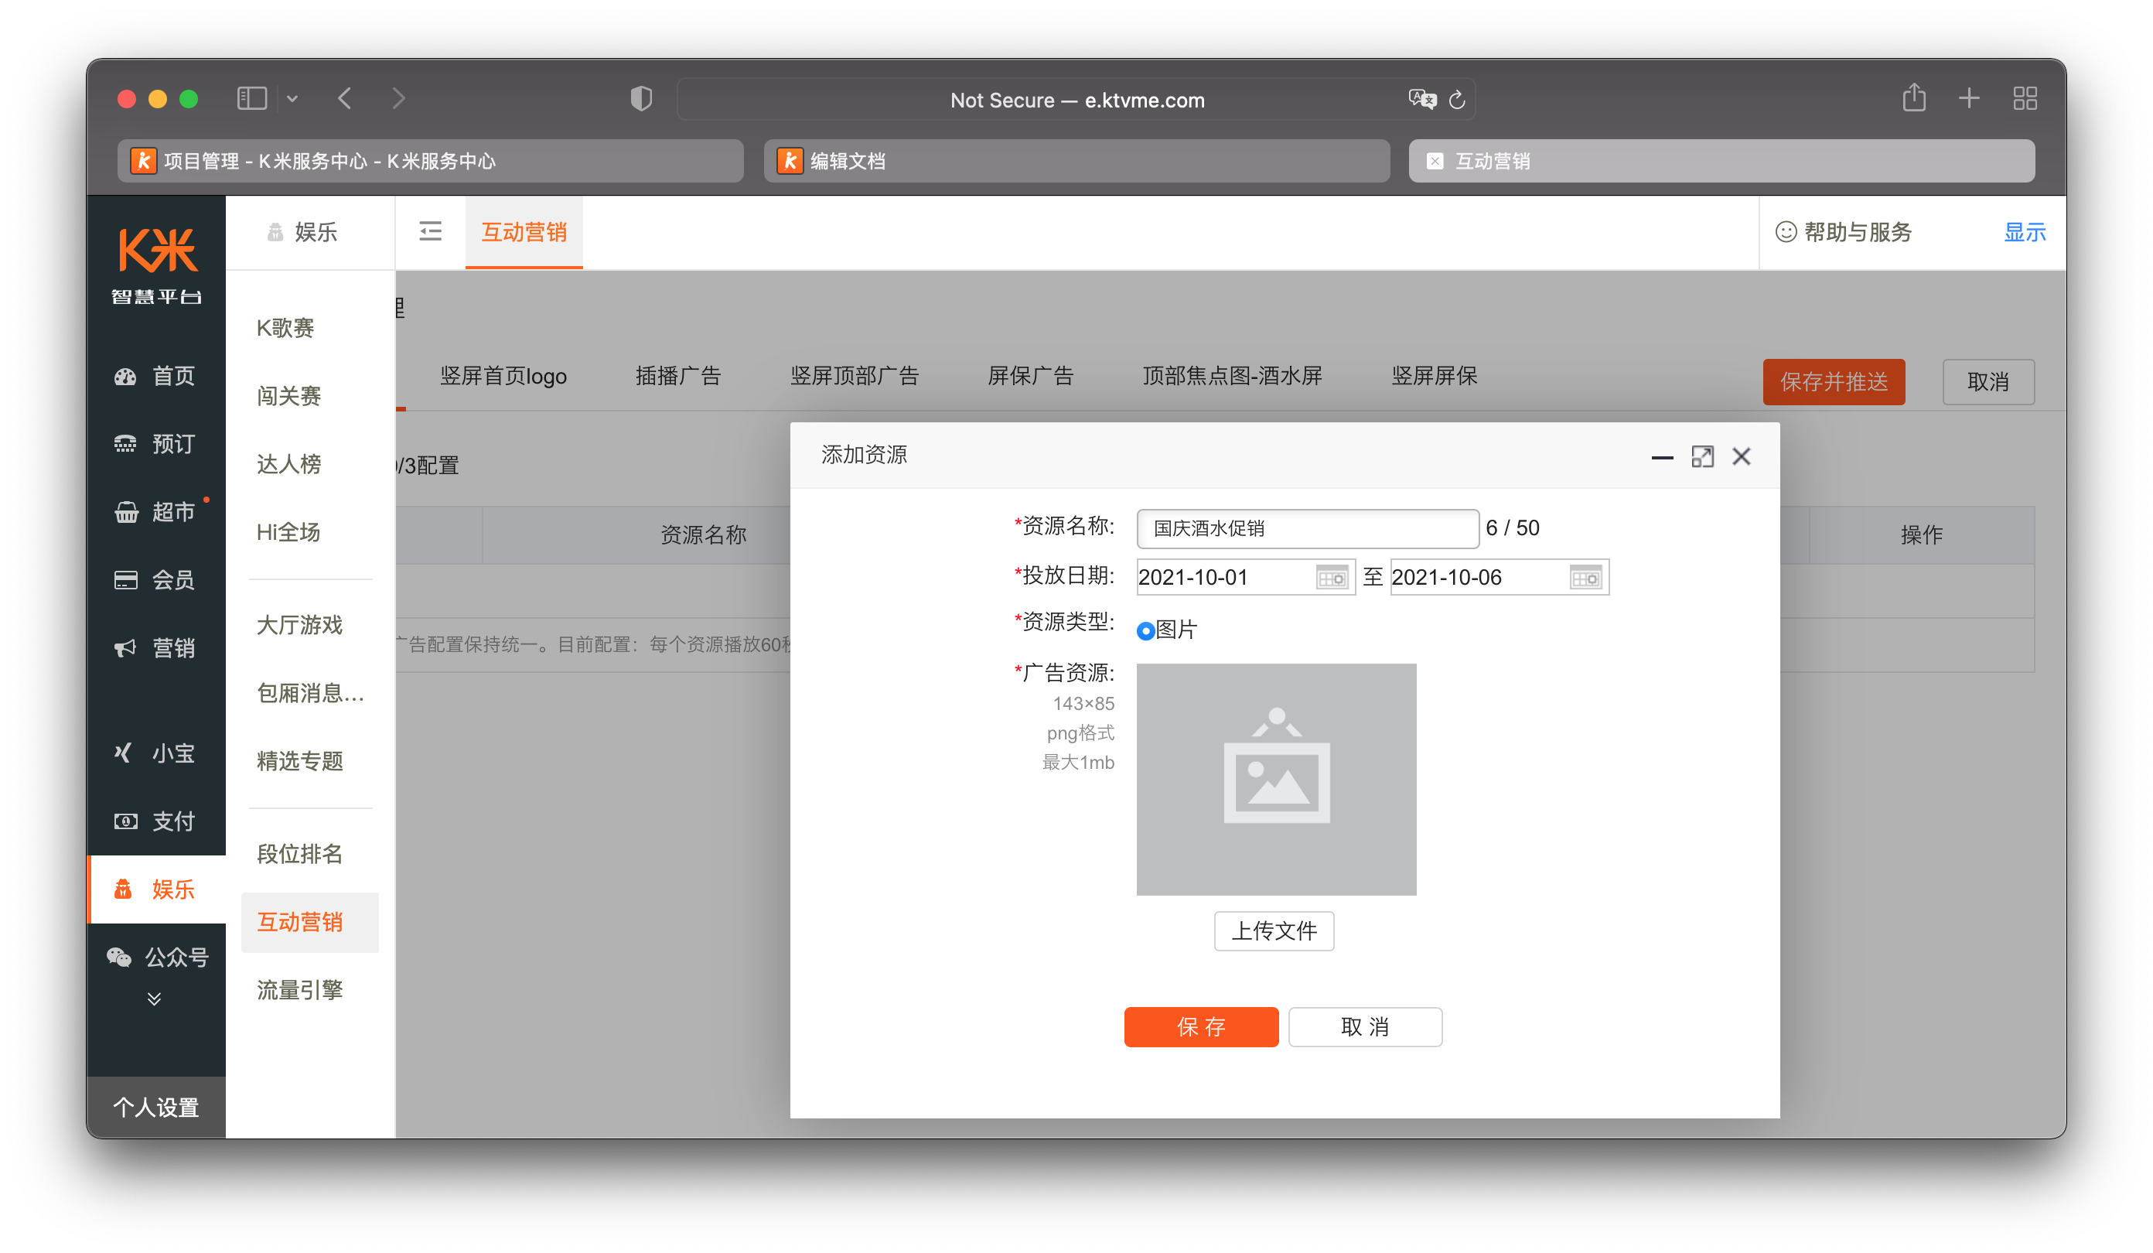Switch to 顶部焦点图-酒水屏 tab
This screenshot has width=2153, height=1253.
point(1232,376)
